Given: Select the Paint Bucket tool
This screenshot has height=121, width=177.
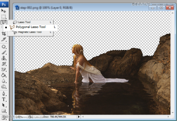Looking at the screenshot, I should tap(3, 75).
